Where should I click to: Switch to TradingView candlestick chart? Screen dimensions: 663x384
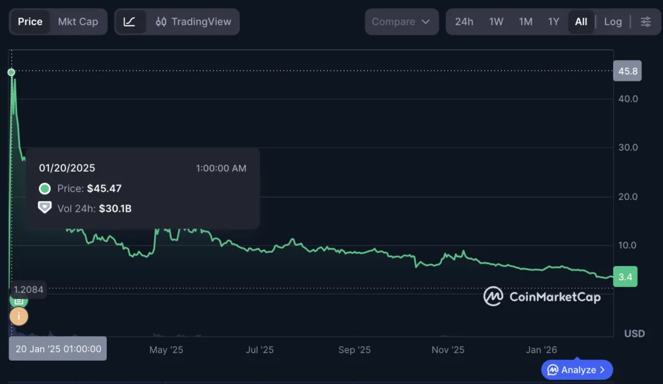pos(194,21)
